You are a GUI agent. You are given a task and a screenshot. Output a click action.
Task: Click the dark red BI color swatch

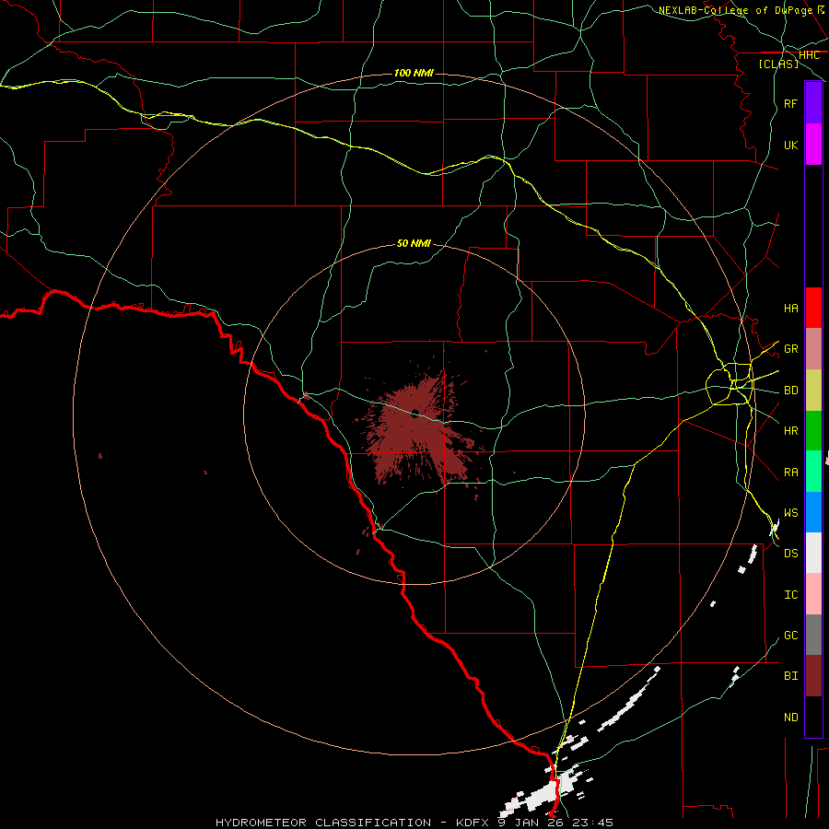813,676
